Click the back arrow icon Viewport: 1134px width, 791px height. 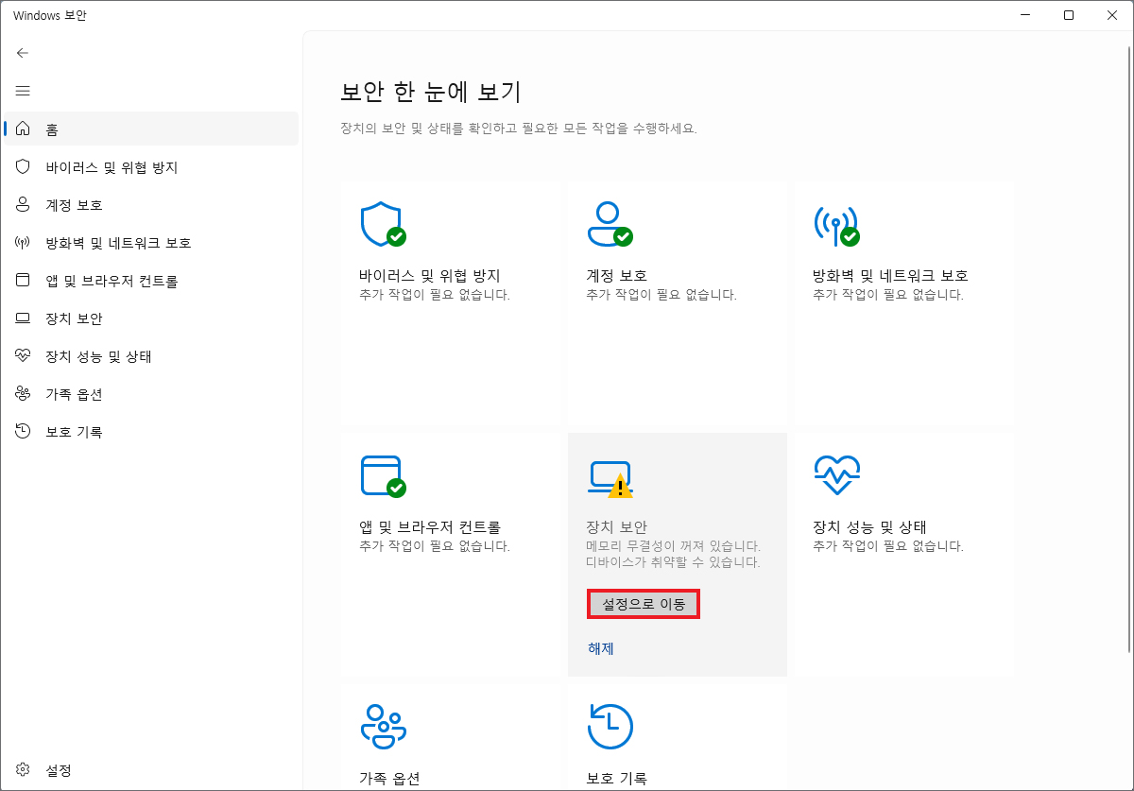coord(23,53)
